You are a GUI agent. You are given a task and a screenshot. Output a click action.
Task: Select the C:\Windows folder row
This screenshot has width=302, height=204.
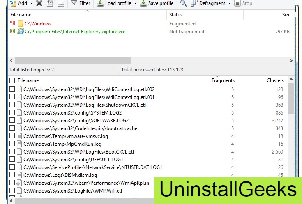pyautogui.click(x=151, y=24)
